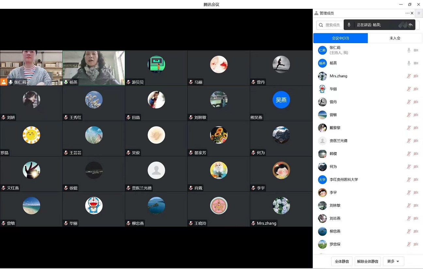The width and height of the screenshot is (423, 269).
Task: Enable 曾丹's camera in member list
Action: [416, 102]
